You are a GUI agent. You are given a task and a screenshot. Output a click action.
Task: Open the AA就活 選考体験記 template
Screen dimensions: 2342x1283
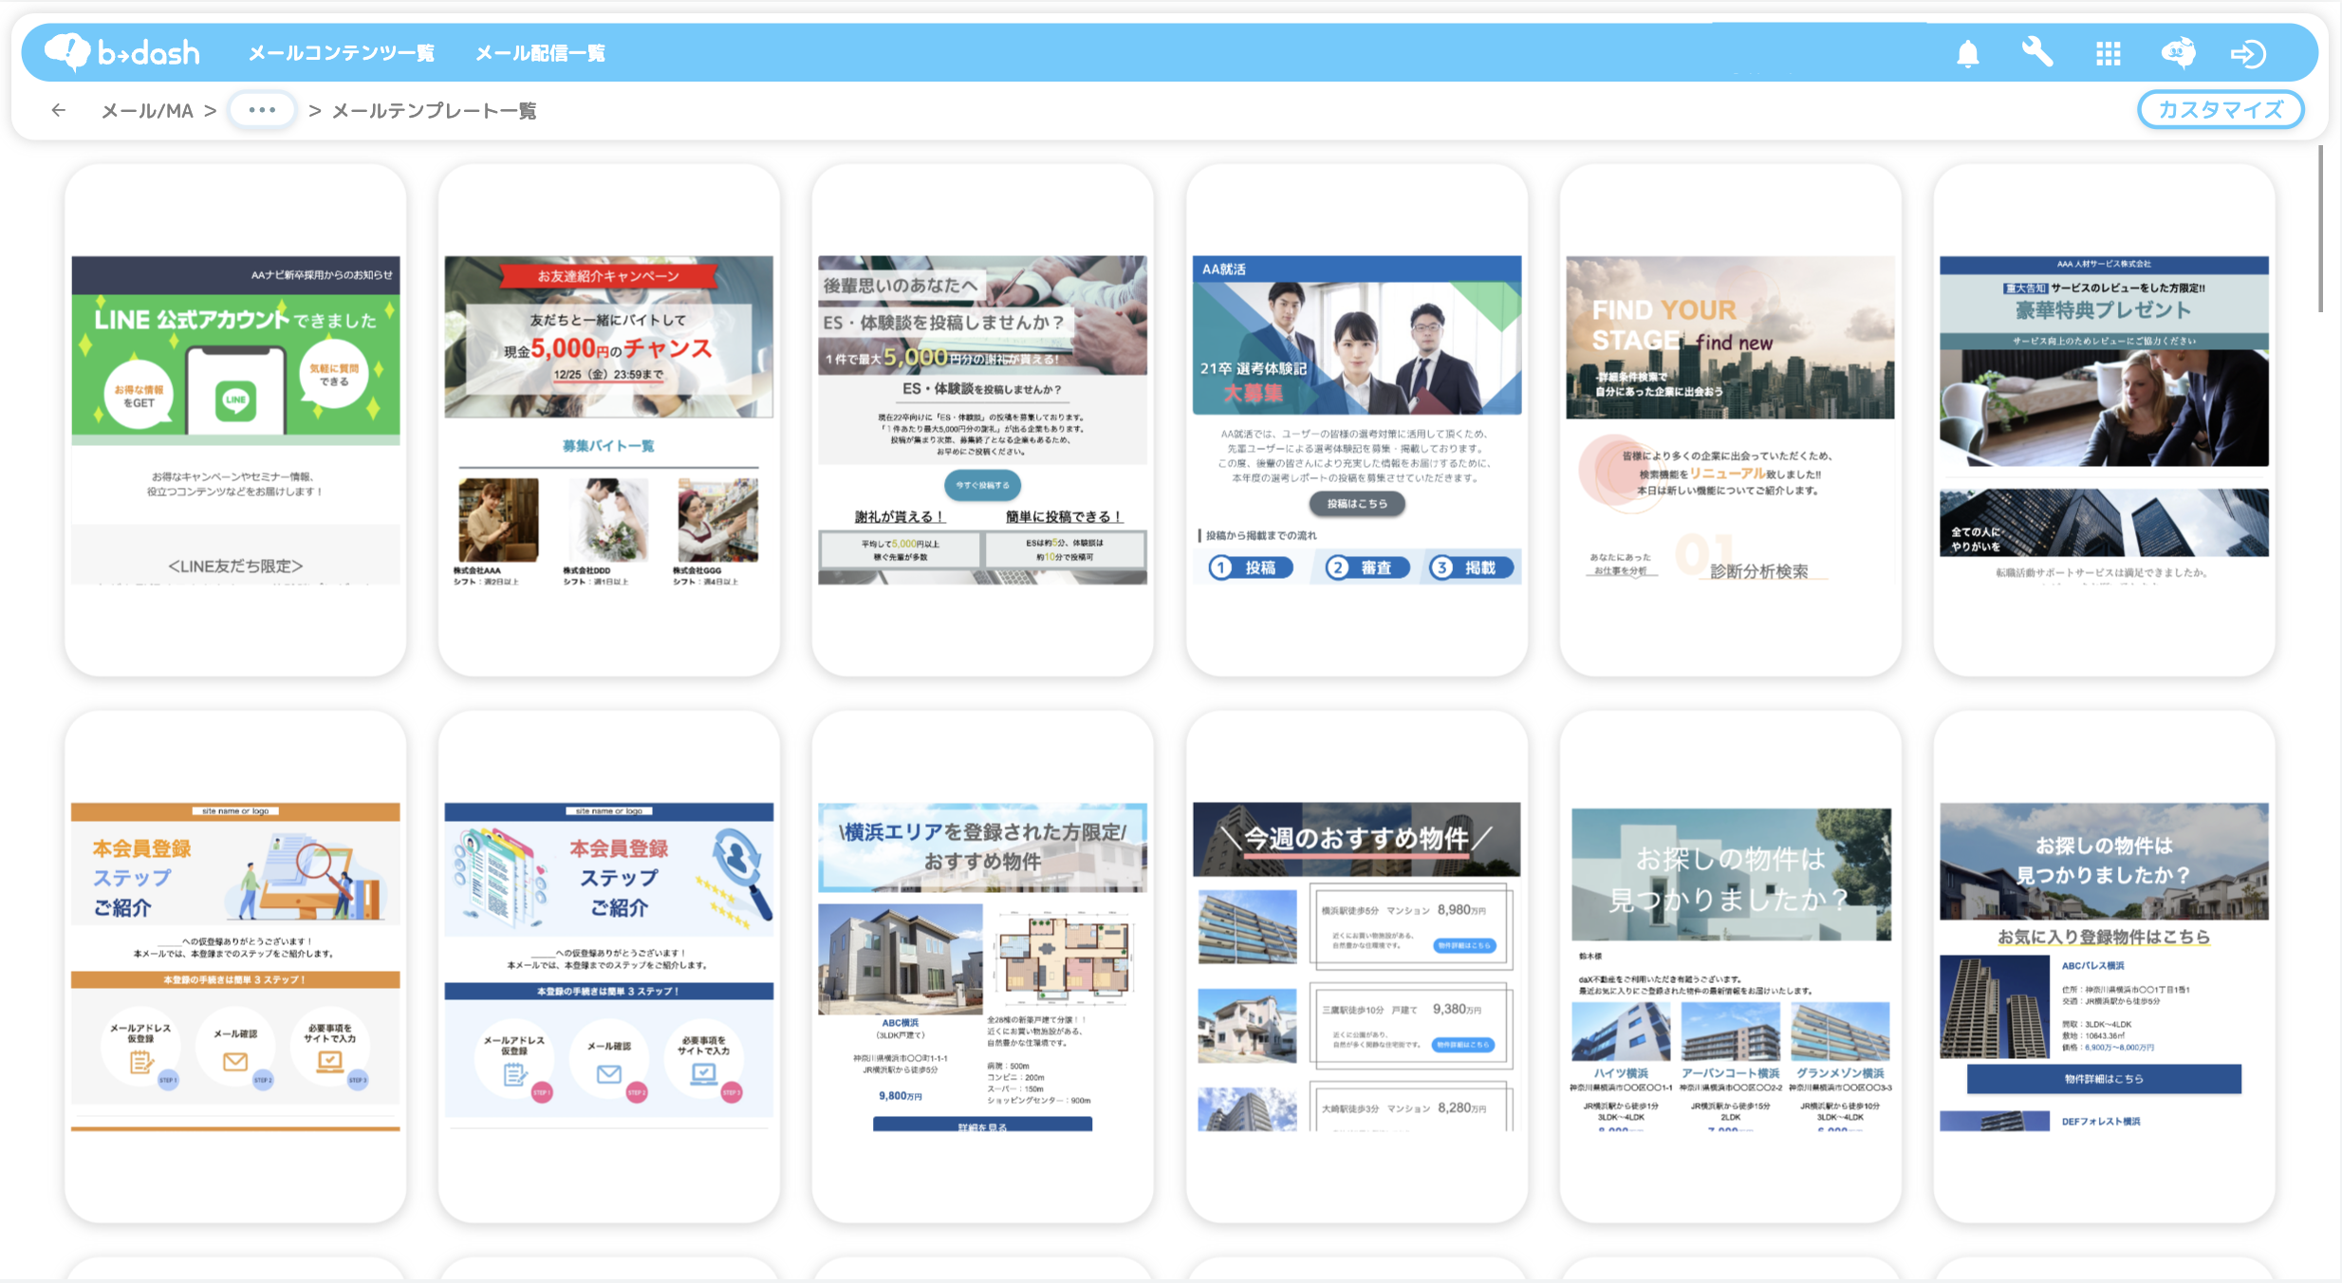1356,419
